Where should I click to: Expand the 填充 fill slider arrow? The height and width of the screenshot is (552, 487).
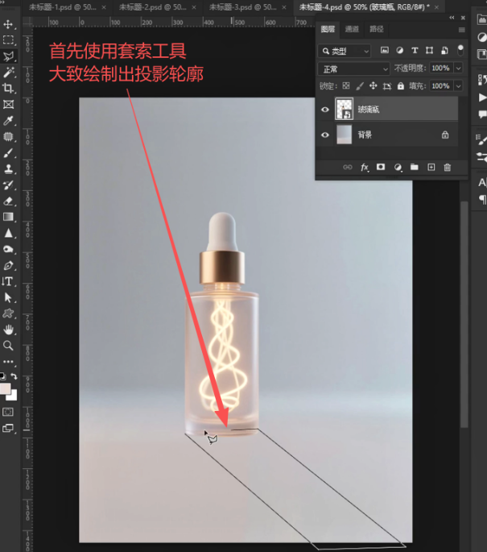[459, 86]
